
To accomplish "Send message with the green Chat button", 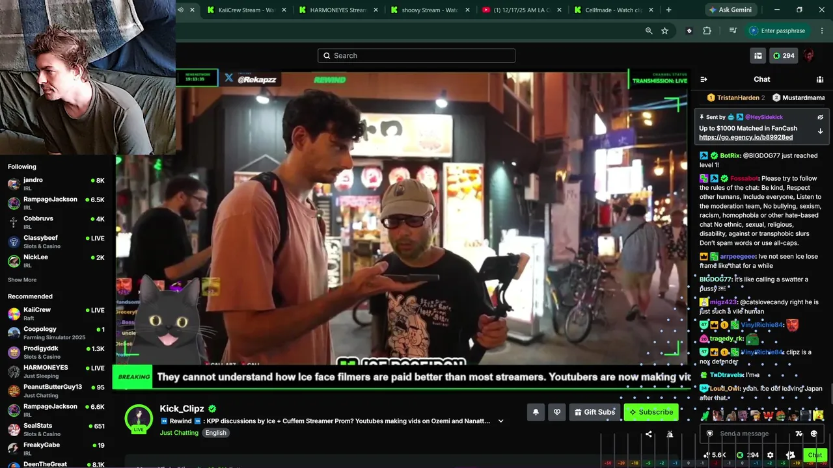I will [815, 455].
